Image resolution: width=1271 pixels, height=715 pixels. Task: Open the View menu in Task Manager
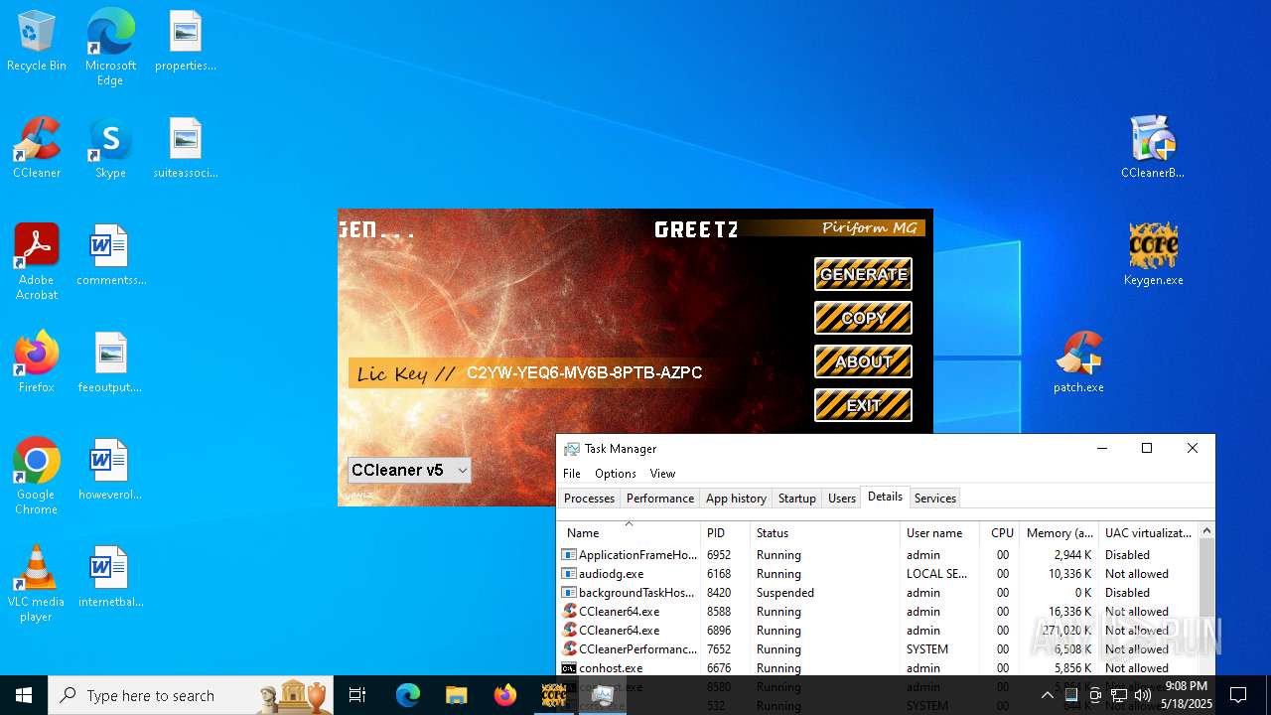click(x=662, y=474)
